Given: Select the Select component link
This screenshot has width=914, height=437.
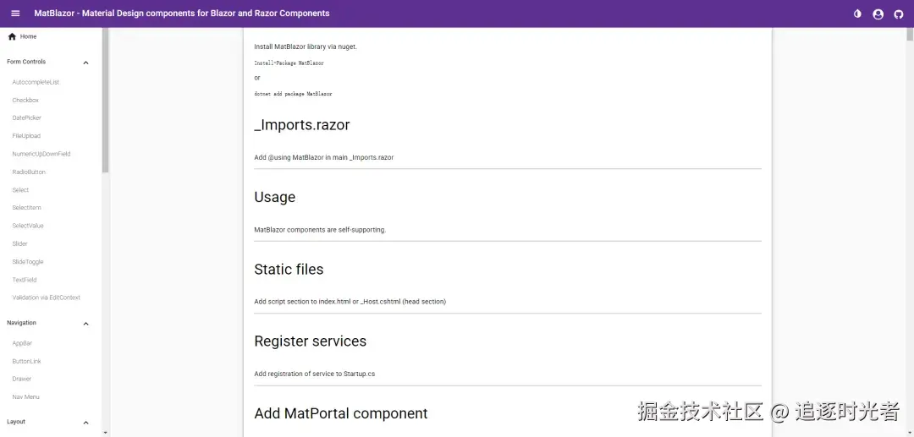Looking at the screenshot, I should tap(20, 190).
